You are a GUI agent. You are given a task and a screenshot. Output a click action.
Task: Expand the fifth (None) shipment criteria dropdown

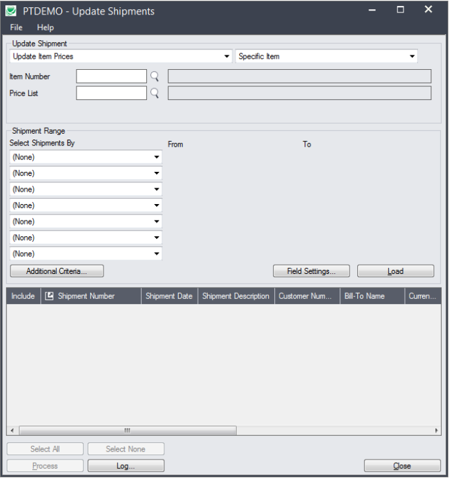click(x=86, y=222)
